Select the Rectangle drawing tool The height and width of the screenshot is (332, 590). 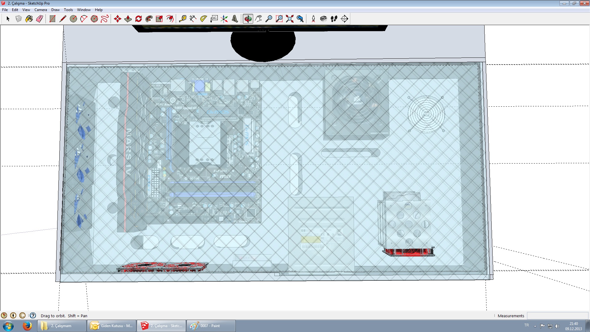53,19
